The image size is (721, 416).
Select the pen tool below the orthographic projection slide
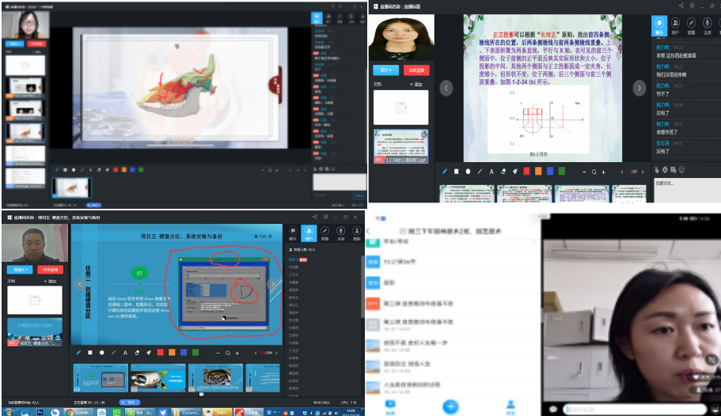(x=444, y=171)
